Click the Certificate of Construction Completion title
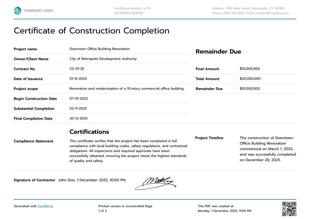This screenshot has height=219, width=310. click(91, 31)
